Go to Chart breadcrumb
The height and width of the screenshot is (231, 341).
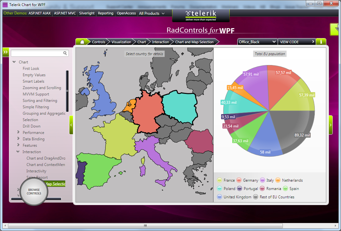142,42
